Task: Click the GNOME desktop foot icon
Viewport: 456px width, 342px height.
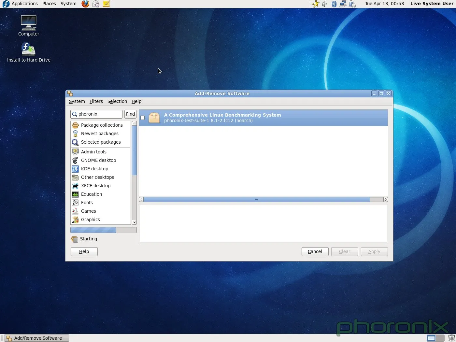Action: pyautogui.click(x=75, y=160)
